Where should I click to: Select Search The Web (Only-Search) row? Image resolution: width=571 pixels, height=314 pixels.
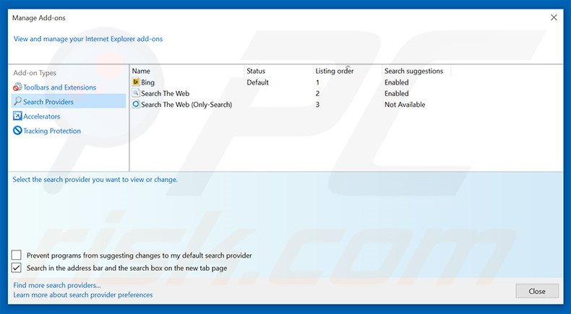[x=291, y=105]
